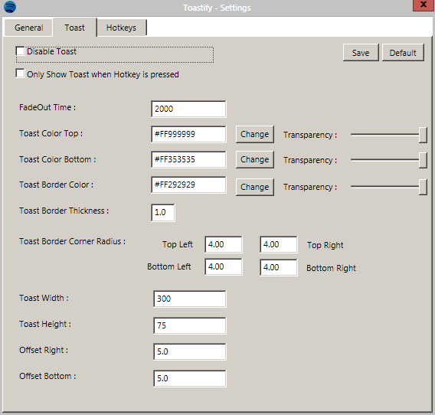Click the 'Top Left' label

[x=178, y=244]
